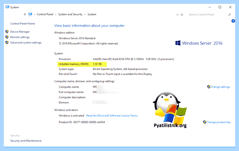The width and height of the screenshot is (239, 151).
Task: Click the Change product key link
Action: (219, 122)
